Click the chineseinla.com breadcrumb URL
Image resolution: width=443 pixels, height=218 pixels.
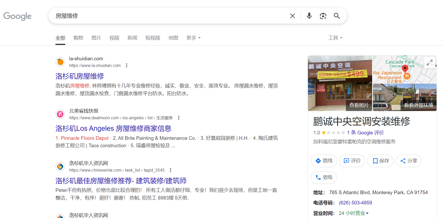117,170
